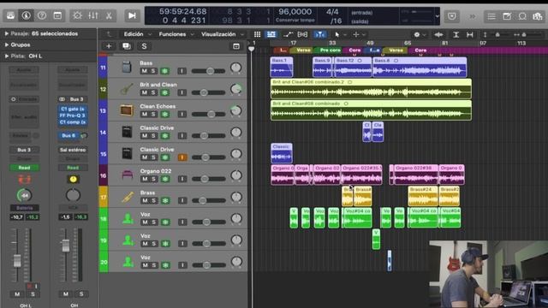This screenshot has height=308, width=548.
Task: Mute the Brass track
Action: [x=145, y=201]
